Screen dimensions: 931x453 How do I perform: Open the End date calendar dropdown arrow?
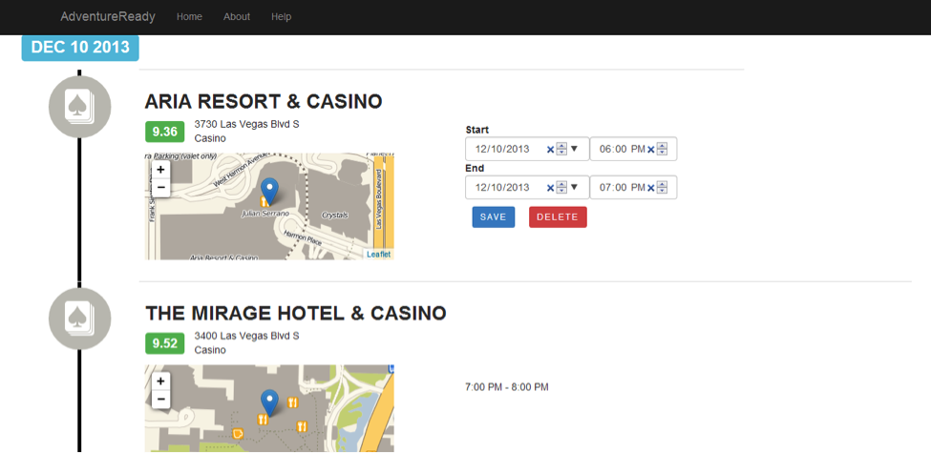pyautogui.click(x=574, y=187)
